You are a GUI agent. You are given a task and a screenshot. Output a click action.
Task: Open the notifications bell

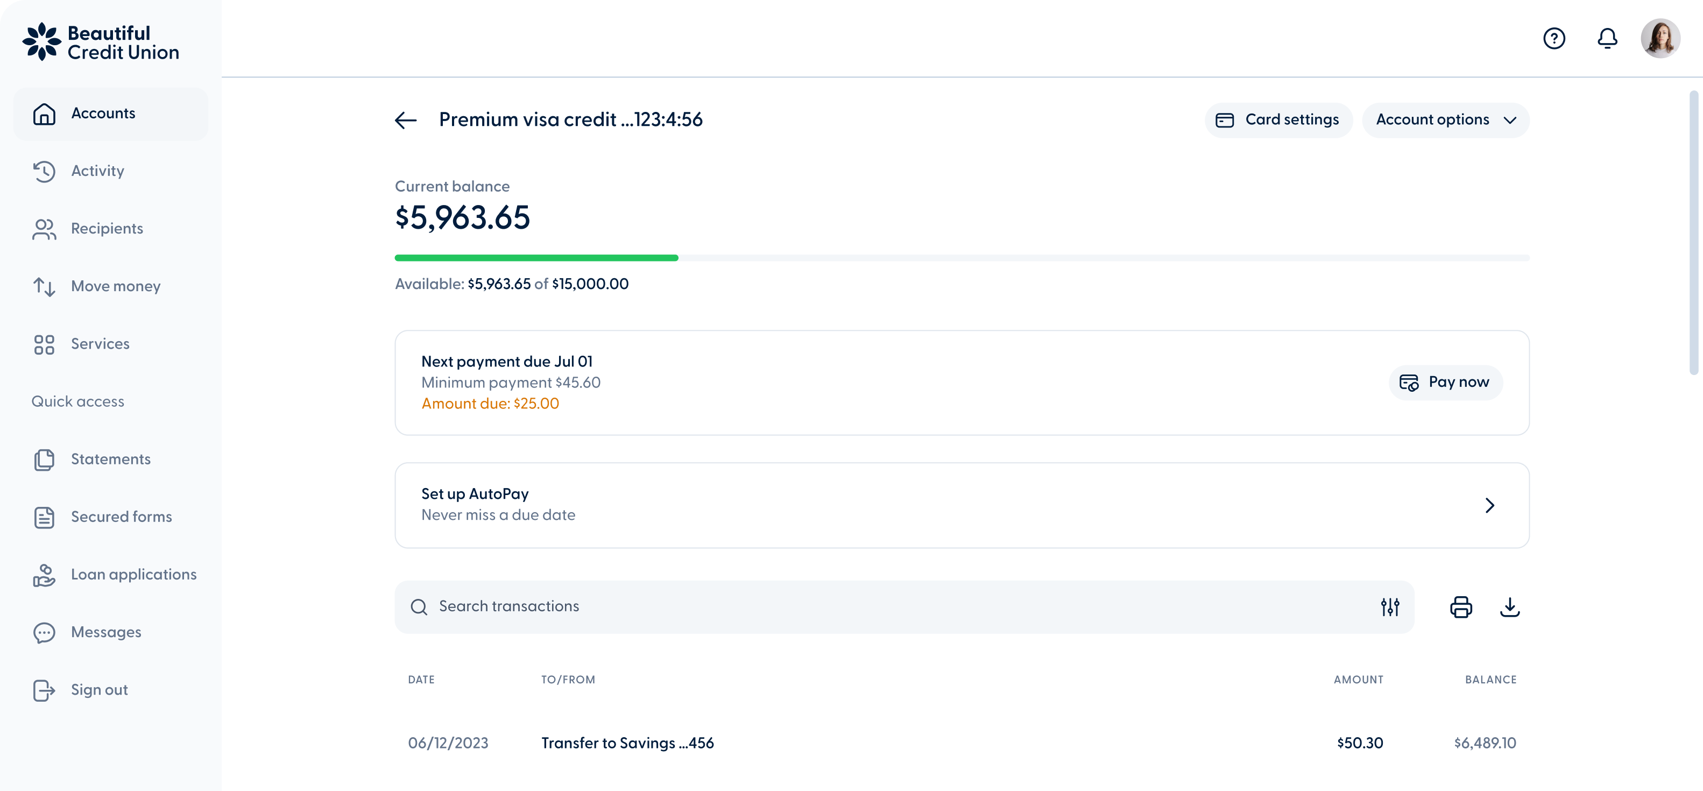(x=1607, y=39)
